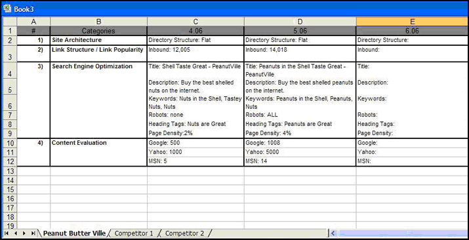Click 'MSN: 14' cell
This screenshot has width=469, height=240.
click(300, 161)
